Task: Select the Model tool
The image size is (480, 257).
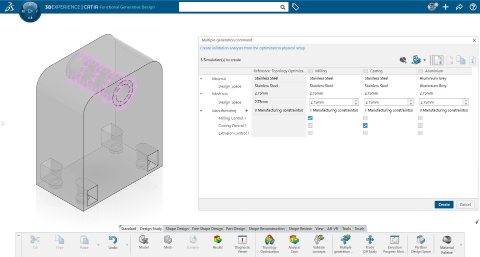Action: (x=143, y=242)
